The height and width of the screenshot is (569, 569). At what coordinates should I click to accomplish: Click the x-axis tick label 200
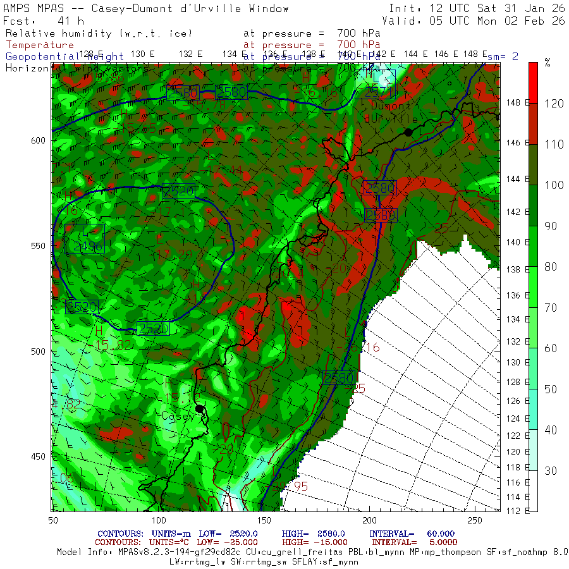(369, 521)
